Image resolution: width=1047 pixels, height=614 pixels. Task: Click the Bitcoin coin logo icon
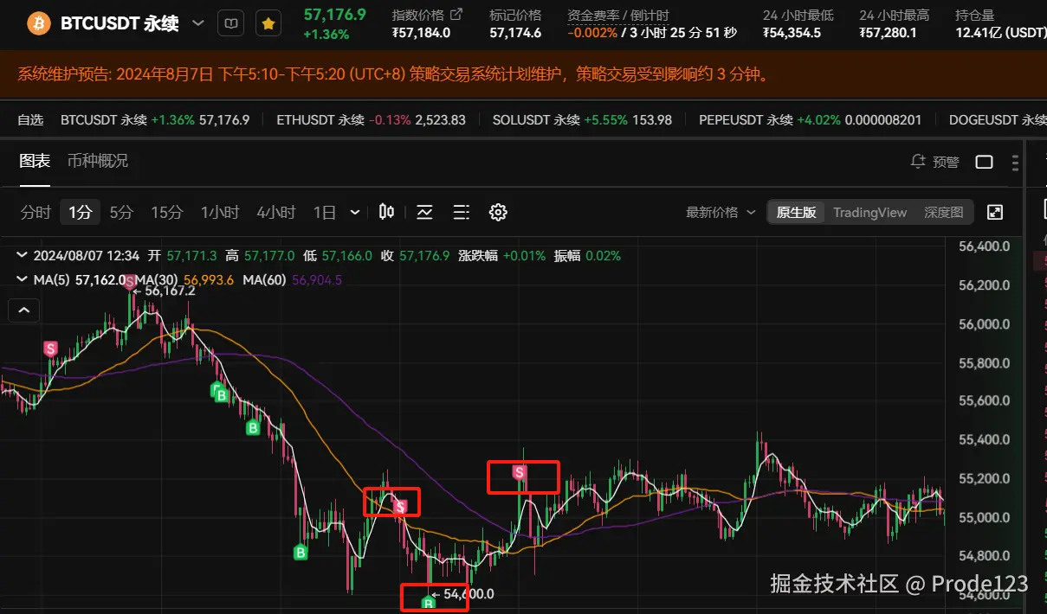38,23
